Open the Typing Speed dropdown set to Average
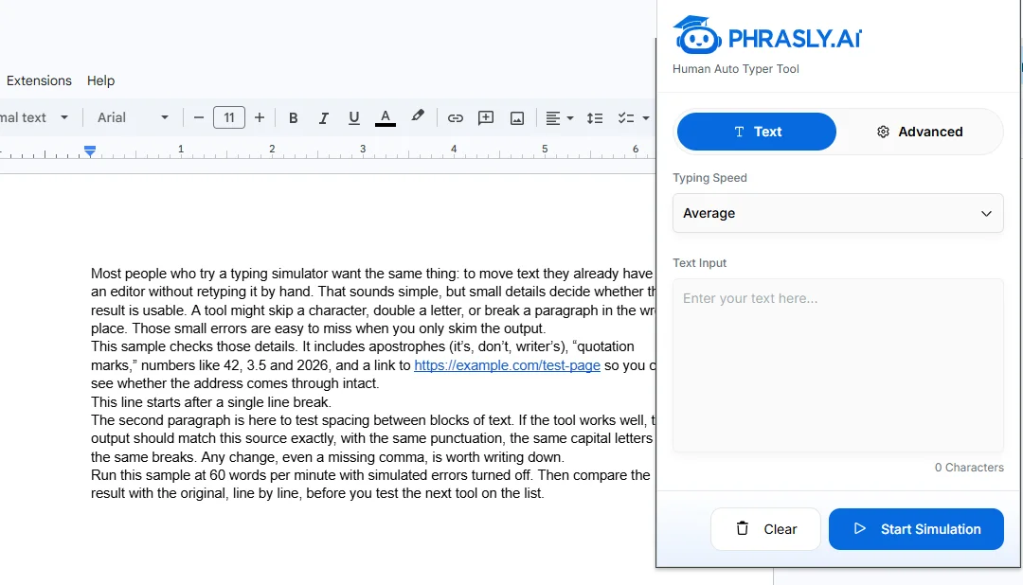 tap(837, 213)
